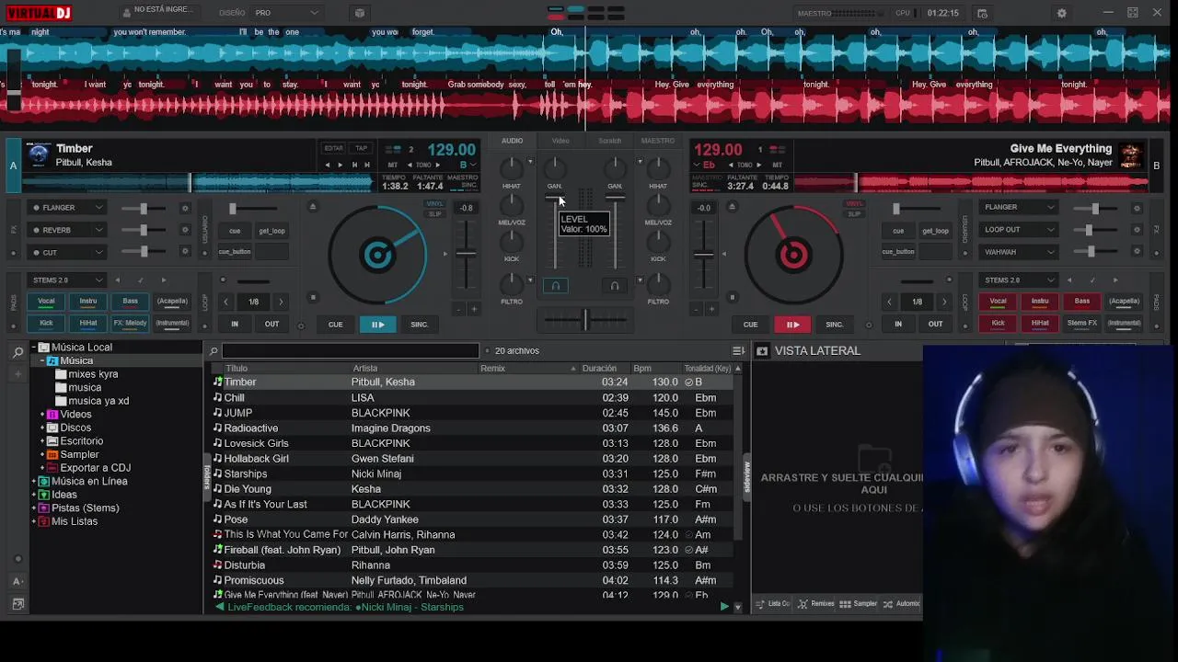
Task: Set loop IN on left deck
Action: [x=235, y=324]
